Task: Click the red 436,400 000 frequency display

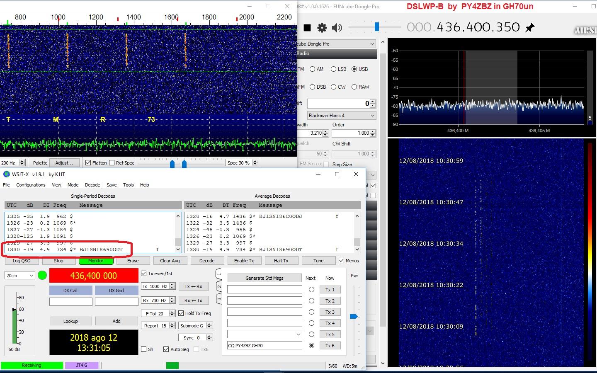Action: tap(94, 276)
